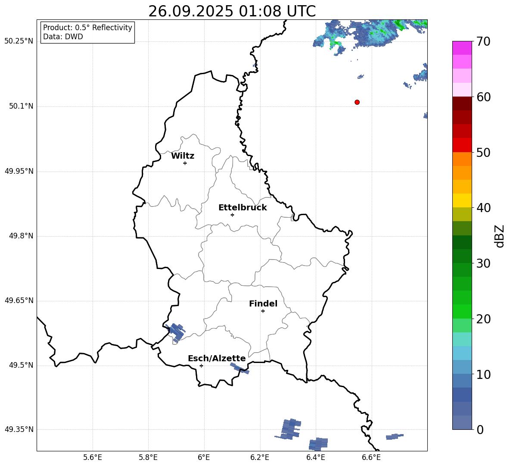Click the 49.65°N latitude label

coord(19,300)
